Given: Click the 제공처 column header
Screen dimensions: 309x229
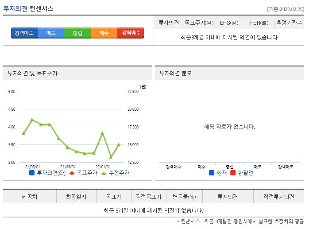Looking at the screenshot, I should [29, 197].
